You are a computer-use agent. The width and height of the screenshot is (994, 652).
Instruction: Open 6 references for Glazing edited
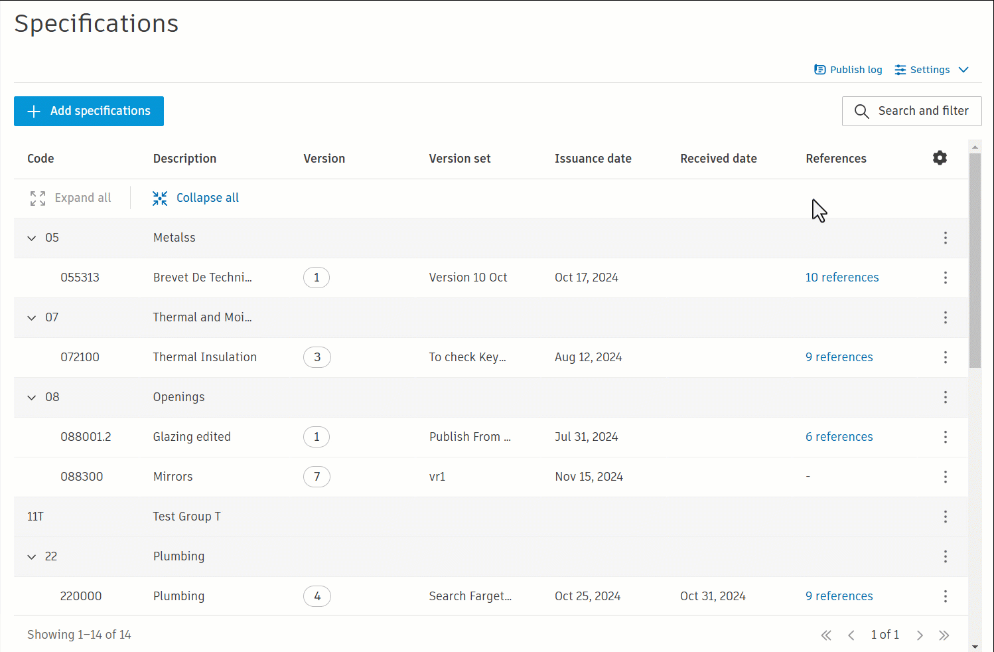pyautogui.click(x=839, y=437)
